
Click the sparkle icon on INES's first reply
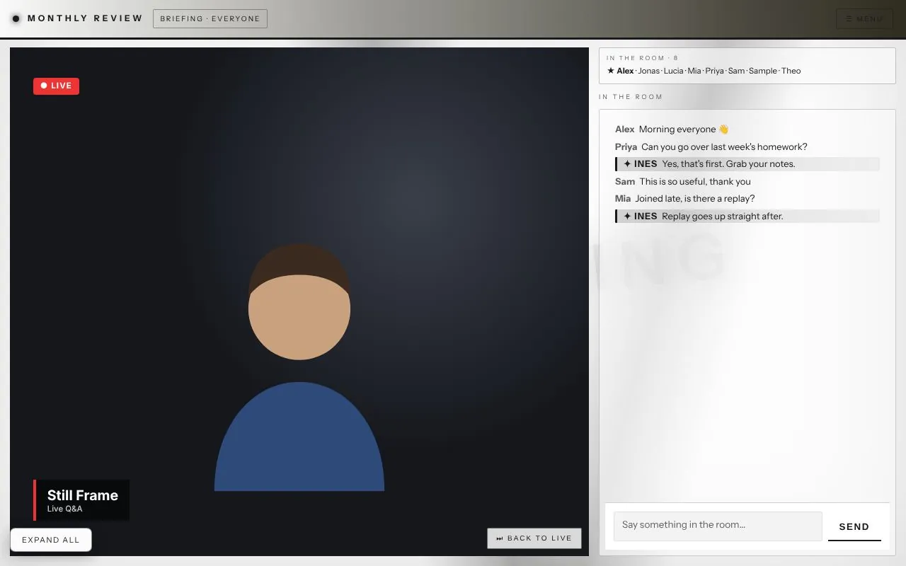tap(627, 164)
